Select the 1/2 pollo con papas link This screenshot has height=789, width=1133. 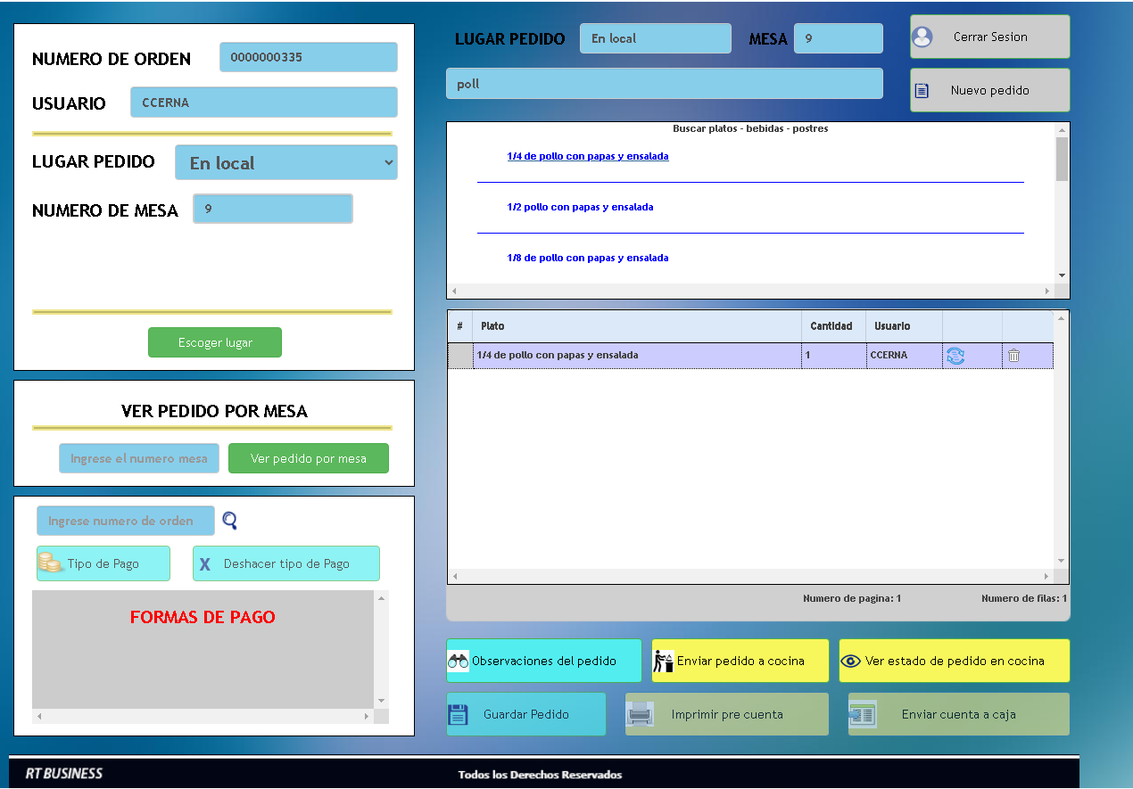(x=580, y=208)
